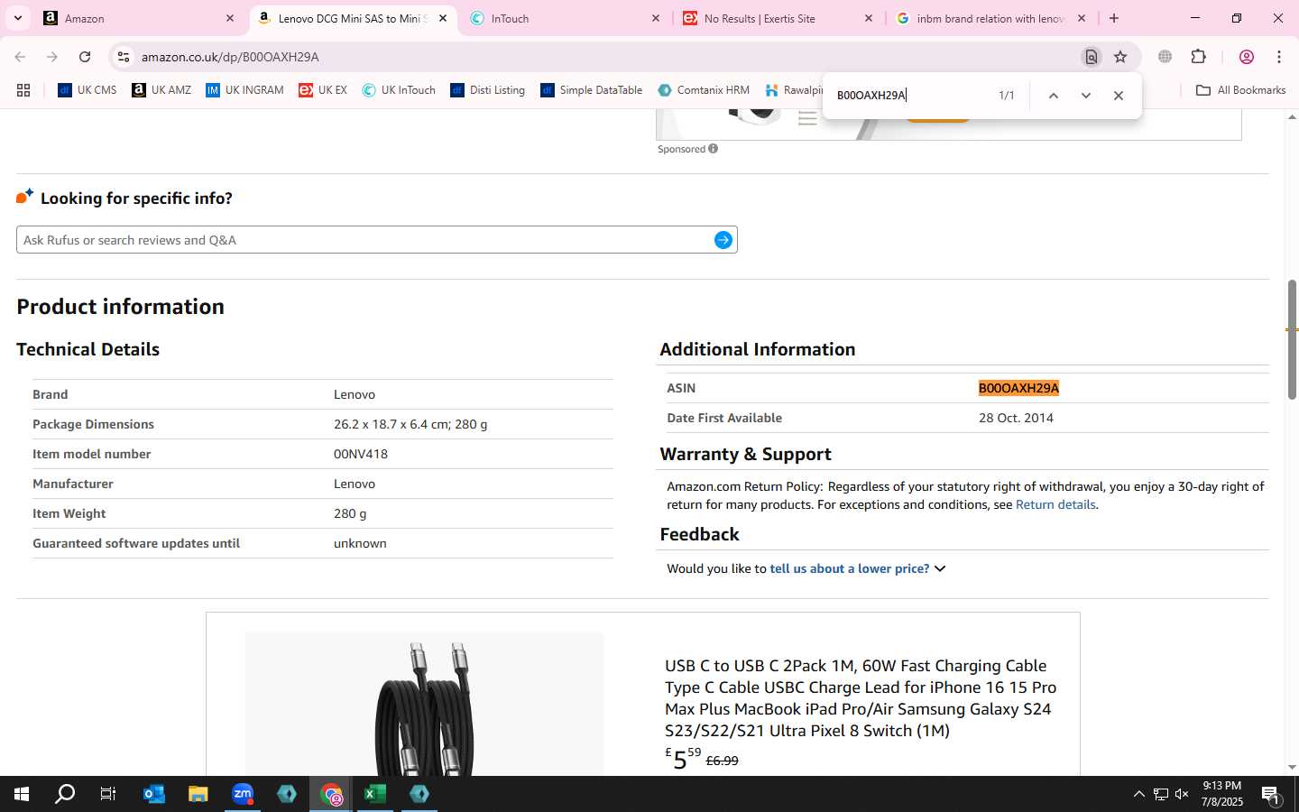
Task: Jump to next find result
Action: pos(1086,96)
